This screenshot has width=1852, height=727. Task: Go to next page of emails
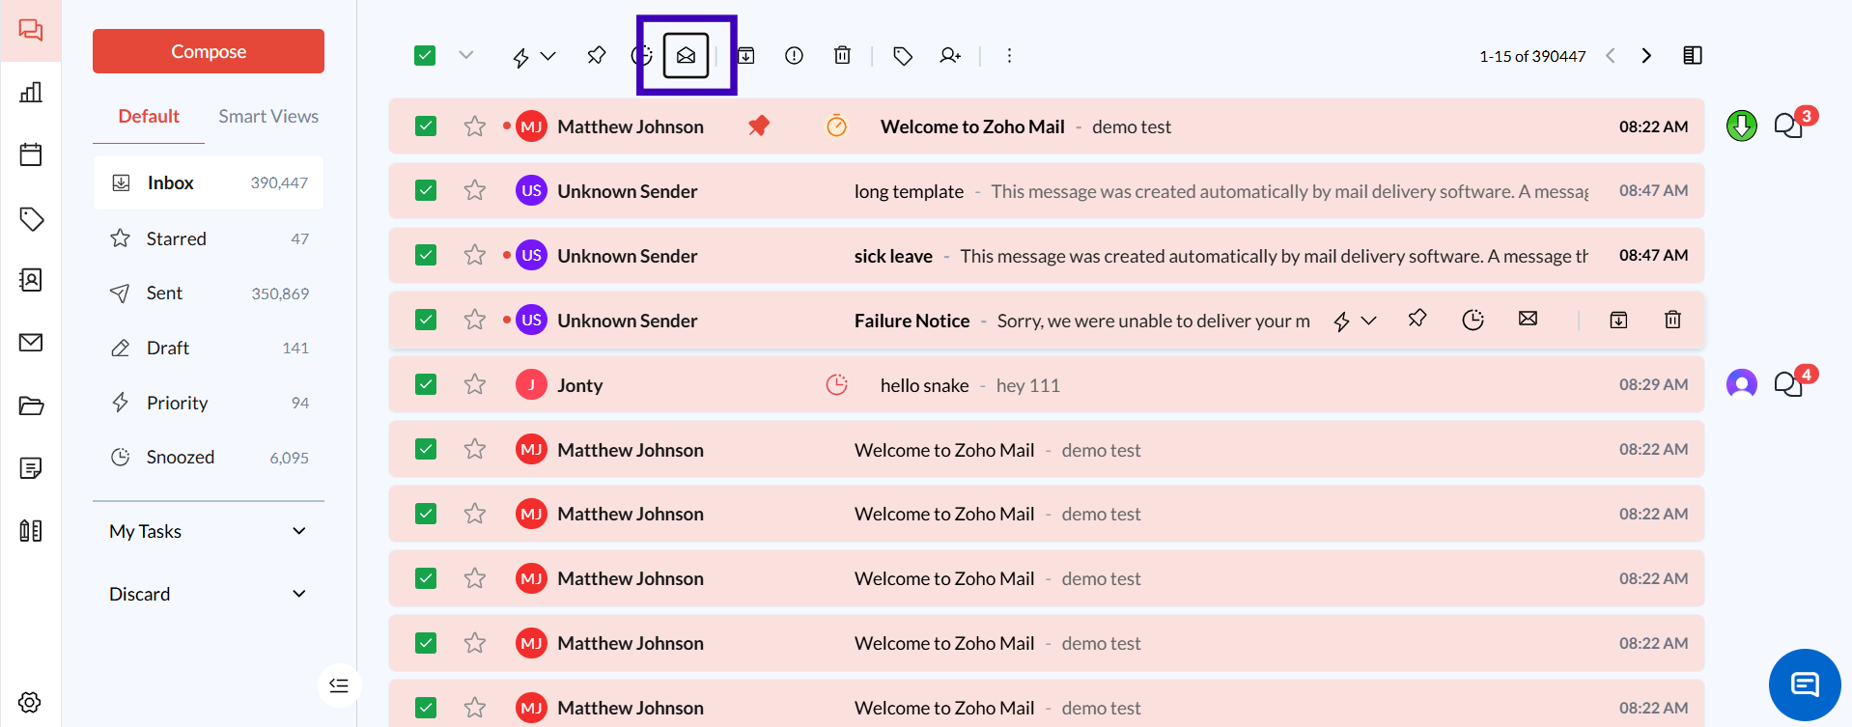pyautogui.click(x=1646, y=56)
